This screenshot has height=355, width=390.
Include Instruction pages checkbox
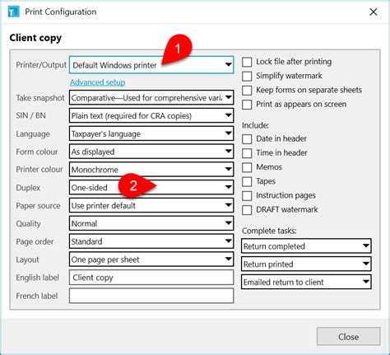click(247, 196)
